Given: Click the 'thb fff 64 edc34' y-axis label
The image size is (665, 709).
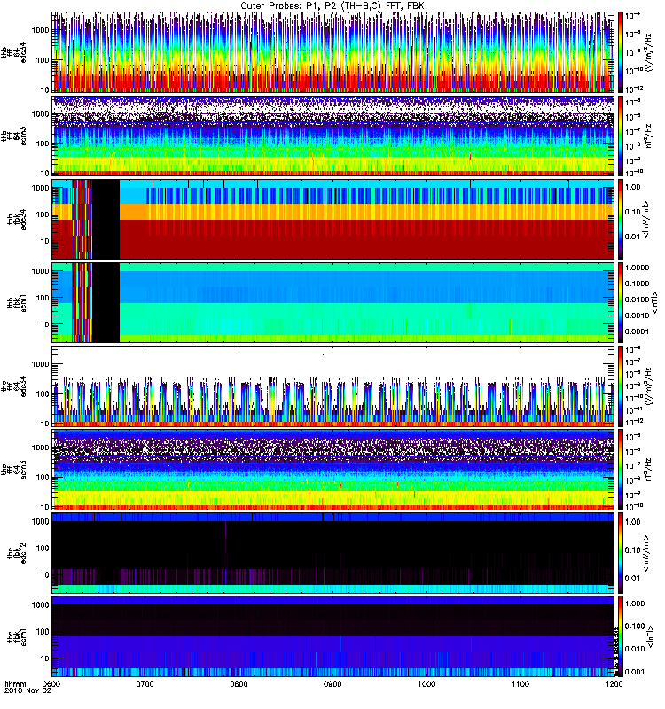Looking at the screenshot, I should coord(13,52).
